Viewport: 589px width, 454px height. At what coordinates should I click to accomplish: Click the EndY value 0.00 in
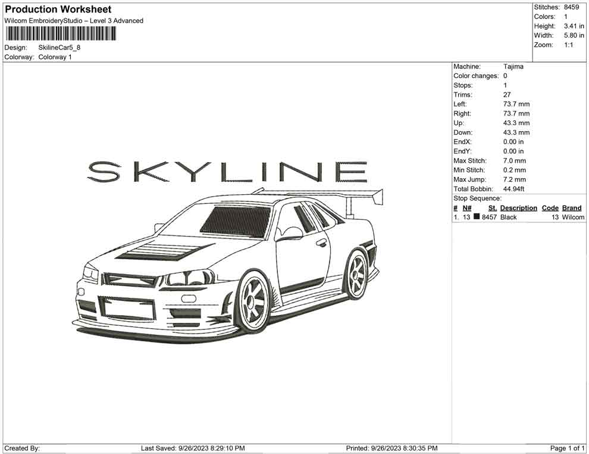coord(513,151)
